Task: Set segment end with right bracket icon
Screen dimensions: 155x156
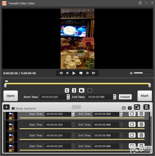Action: pos(74,90)
